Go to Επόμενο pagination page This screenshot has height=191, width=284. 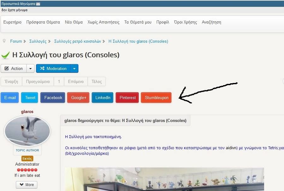click(x=76, y=82)
